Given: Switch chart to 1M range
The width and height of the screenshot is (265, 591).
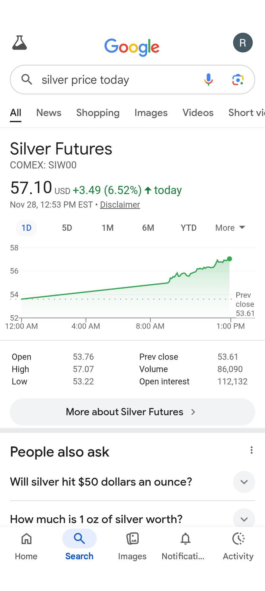Looking at the screenshot, I should [x=108, y=228].
